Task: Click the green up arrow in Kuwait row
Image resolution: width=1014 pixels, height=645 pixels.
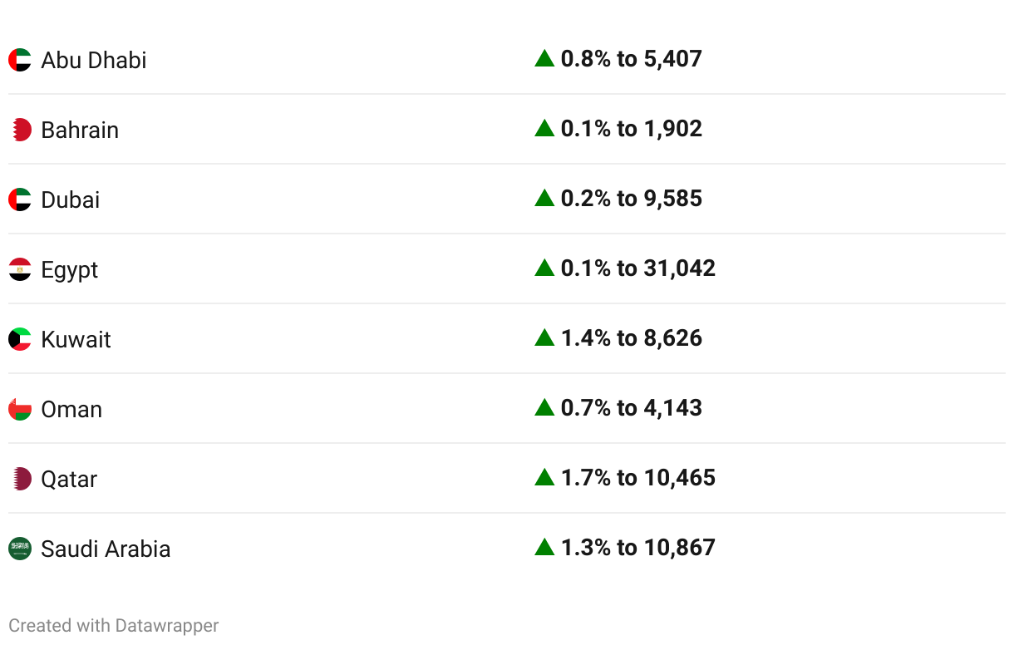Action: pos(544,337)
